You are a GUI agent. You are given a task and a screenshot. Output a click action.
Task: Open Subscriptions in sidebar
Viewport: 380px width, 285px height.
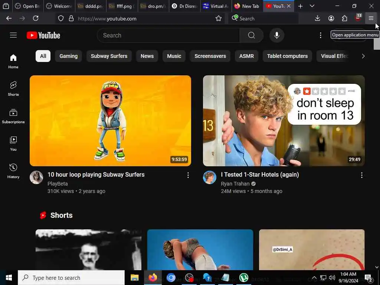[x=13, y=116]
